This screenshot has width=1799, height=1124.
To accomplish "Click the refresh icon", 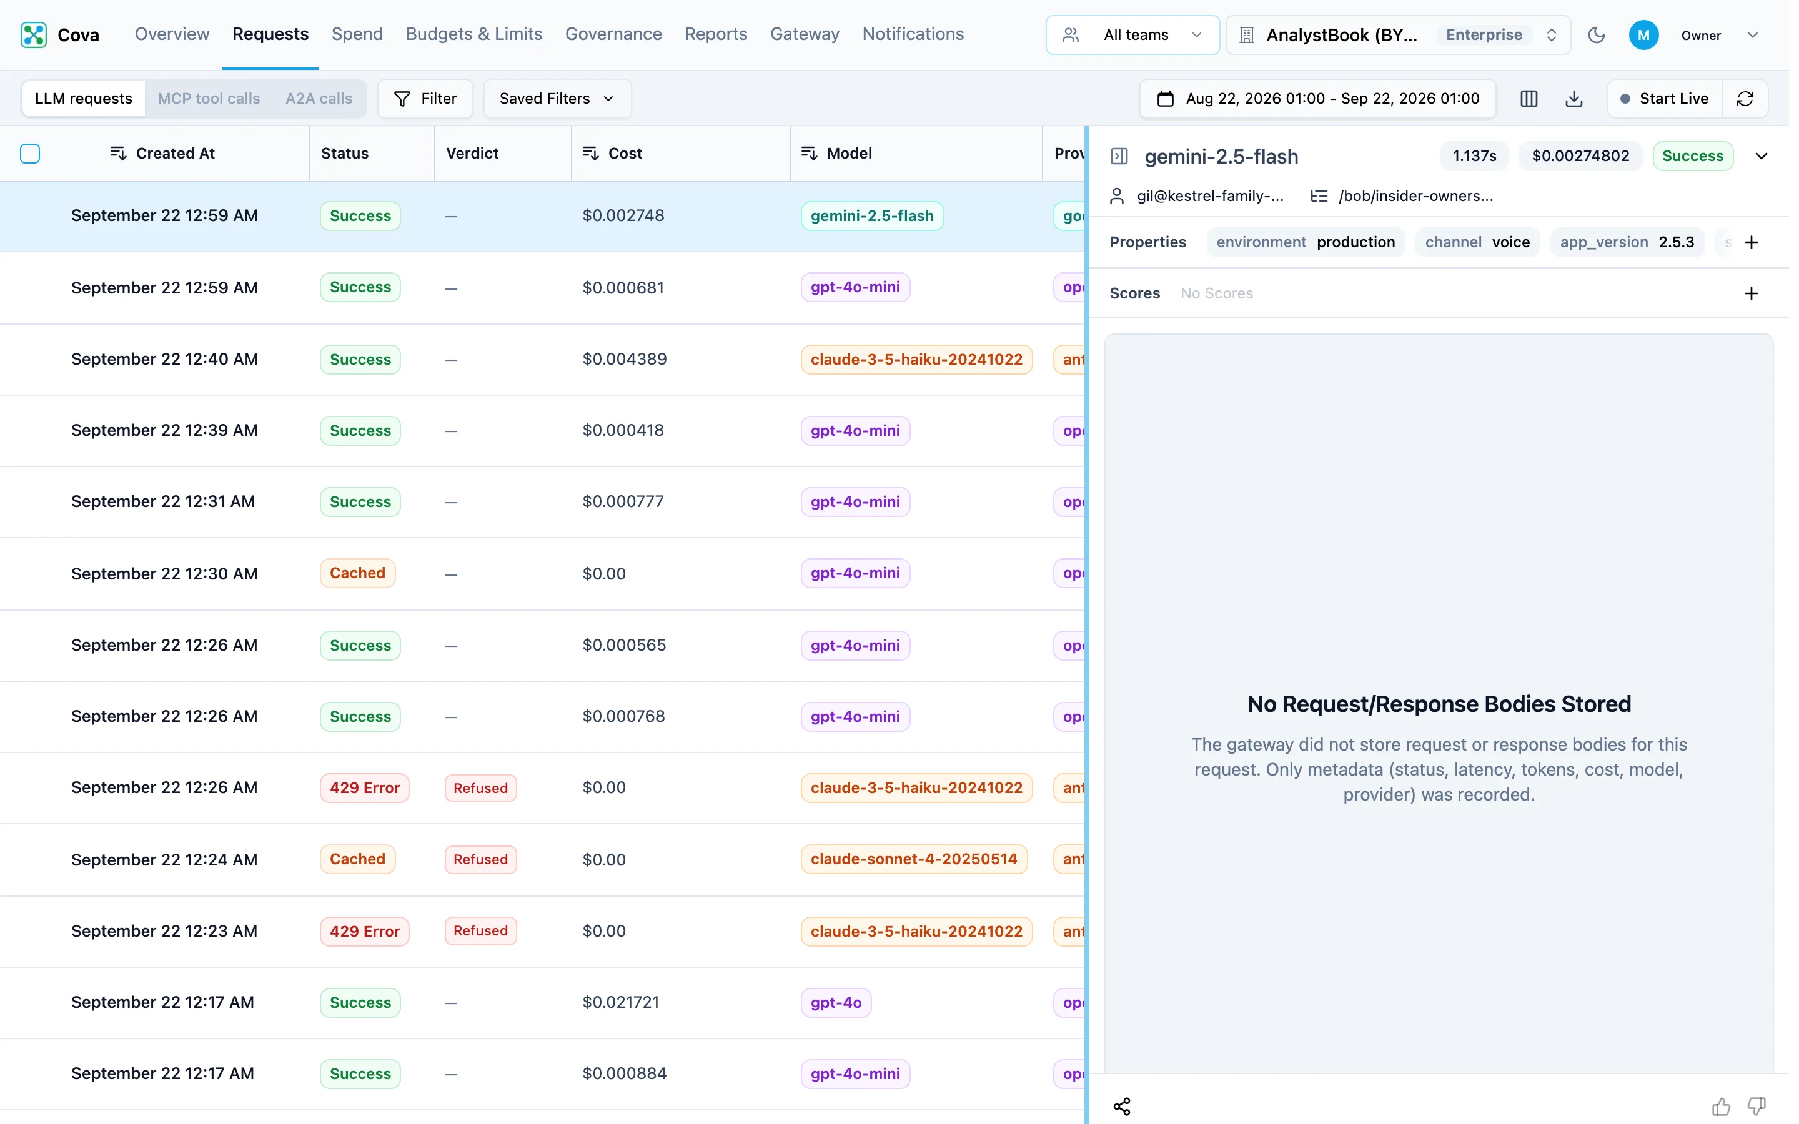I will [x=1745, y=99].
